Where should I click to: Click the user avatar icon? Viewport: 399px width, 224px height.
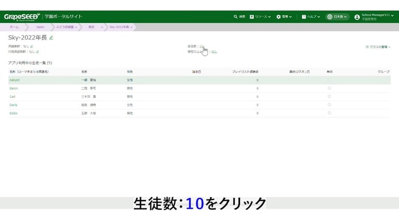click(357, 17)
